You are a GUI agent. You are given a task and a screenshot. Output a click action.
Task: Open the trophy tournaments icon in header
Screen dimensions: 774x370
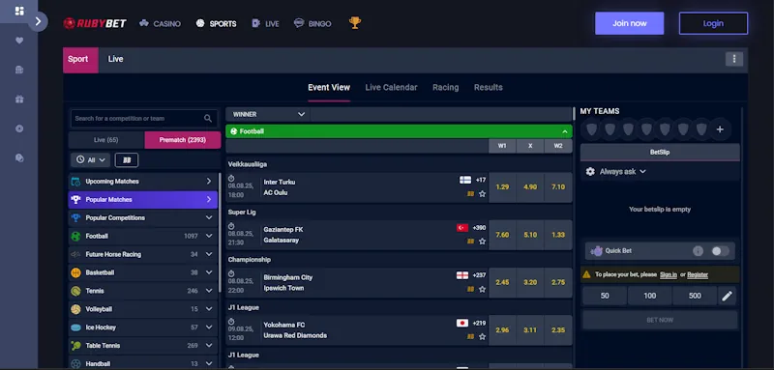click(355, 23)
